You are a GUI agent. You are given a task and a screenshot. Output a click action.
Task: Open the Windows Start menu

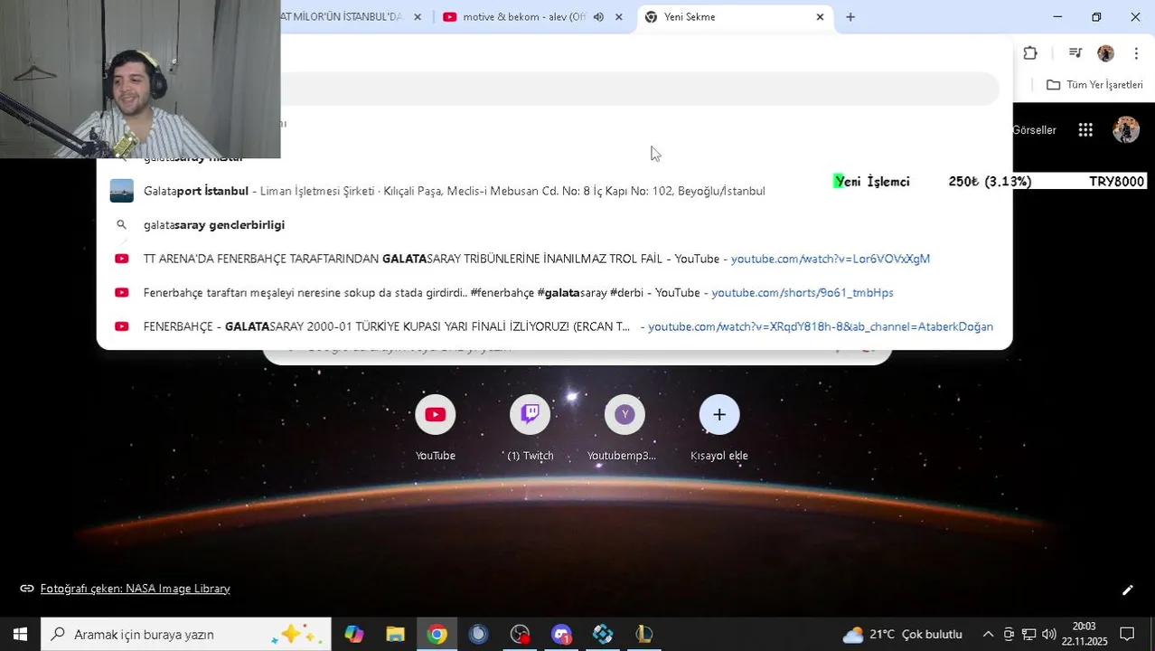pos(20,634)
